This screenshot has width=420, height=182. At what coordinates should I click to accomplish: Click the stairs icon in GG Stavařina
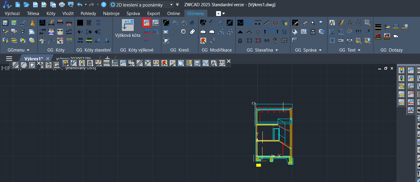[267, 22]
